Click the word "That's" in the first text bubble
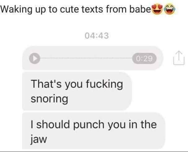The width and height of the screenshot is (188, 152). point(46,84)
